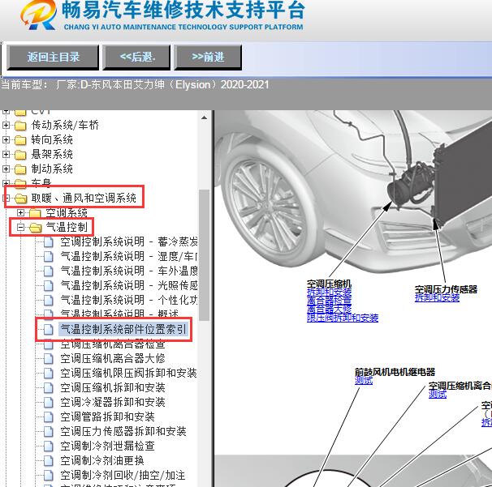Open 空调压缩机限压阀拆卸和安装 in tree
This screenshot has height=487, width=492.
point(128,373)
